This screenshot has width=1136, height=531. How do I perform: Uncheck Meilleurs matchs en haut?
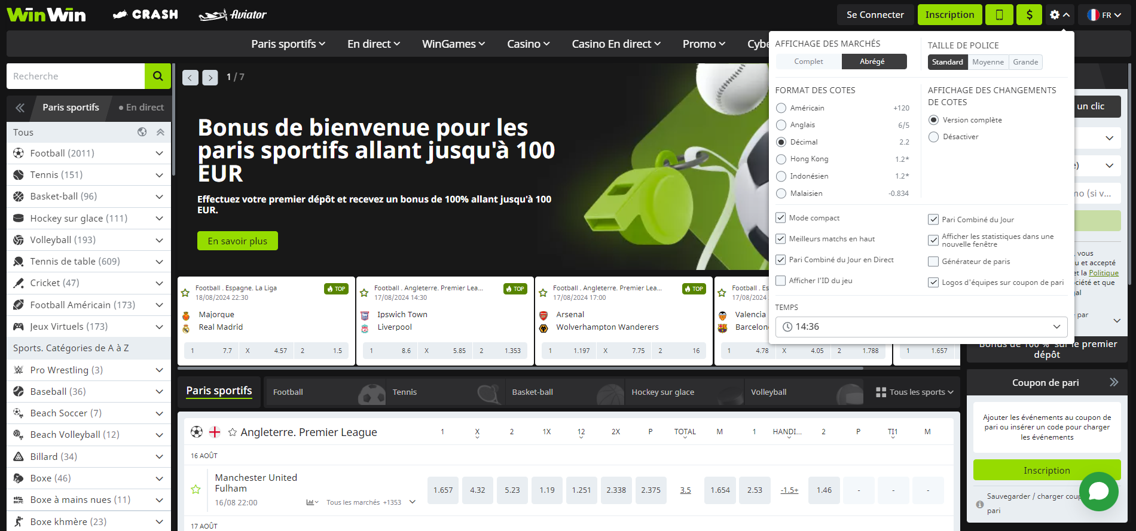coord(780,238)
